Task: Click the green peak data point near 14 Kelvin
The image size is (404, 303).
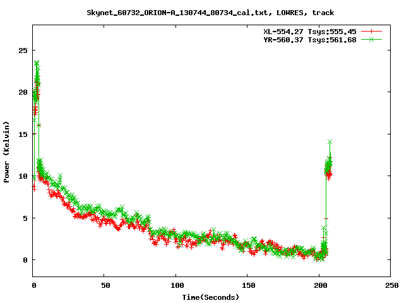Action: tap(330, 142)
